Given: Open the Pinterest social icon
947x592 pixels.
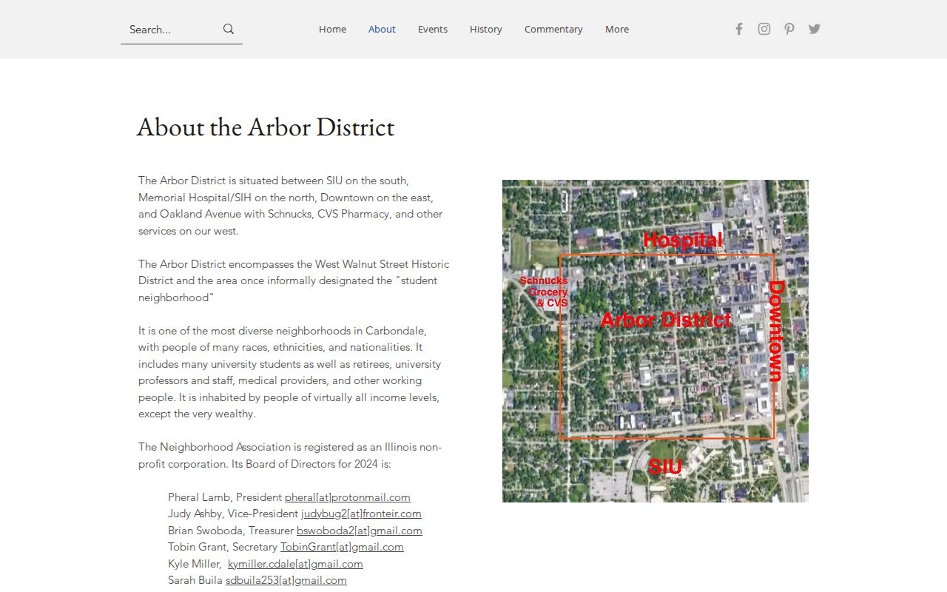Looking at the screenshot, I should coord(789,29).
